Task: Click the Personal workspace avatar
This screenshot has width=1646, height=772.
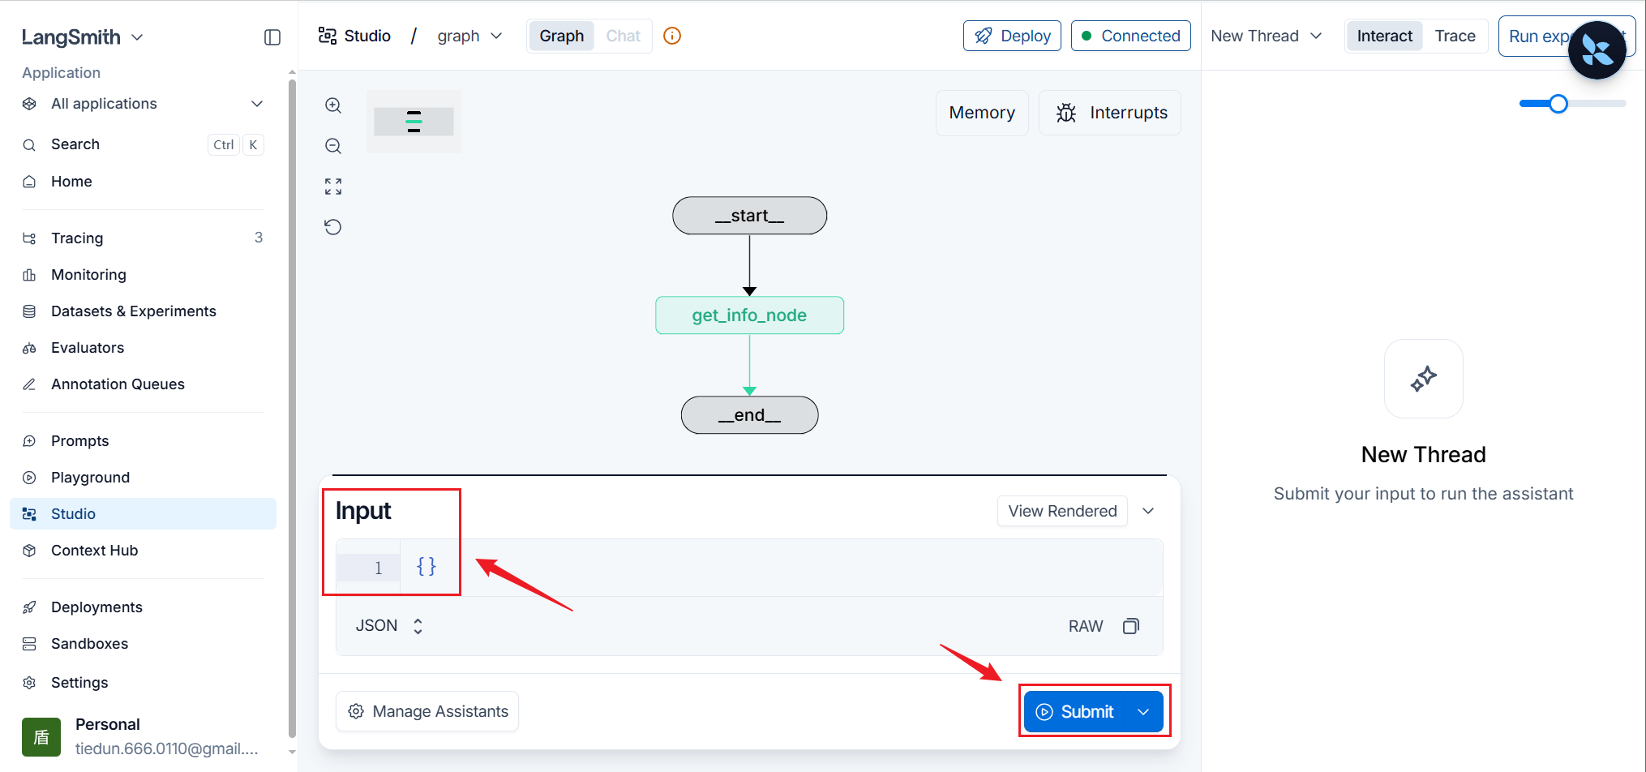Action: [x=41, y=736]
